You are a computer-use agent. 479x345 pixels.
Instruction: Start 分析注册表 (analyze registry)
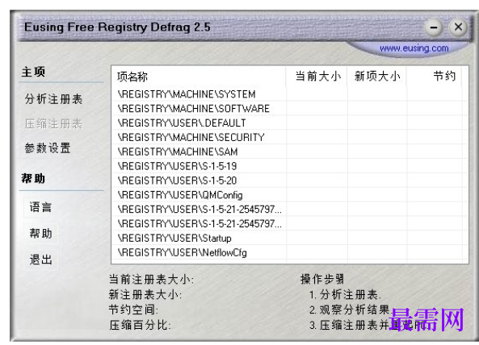(x=53, y=99)
